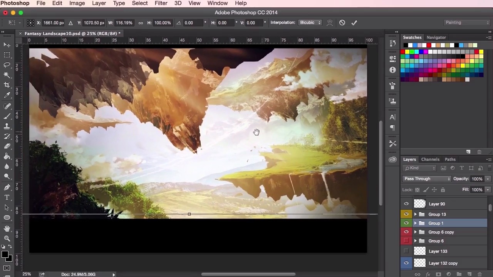This screenshot has height=277, width=493.
Task: Open the Painting workspace switcher
Action: point(466,23)
